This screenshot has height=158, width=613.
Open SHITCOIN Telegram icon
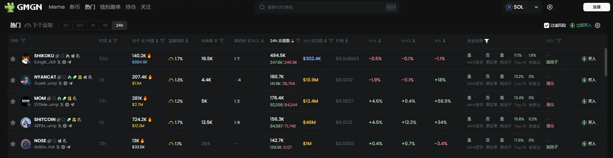click(70, 126)
